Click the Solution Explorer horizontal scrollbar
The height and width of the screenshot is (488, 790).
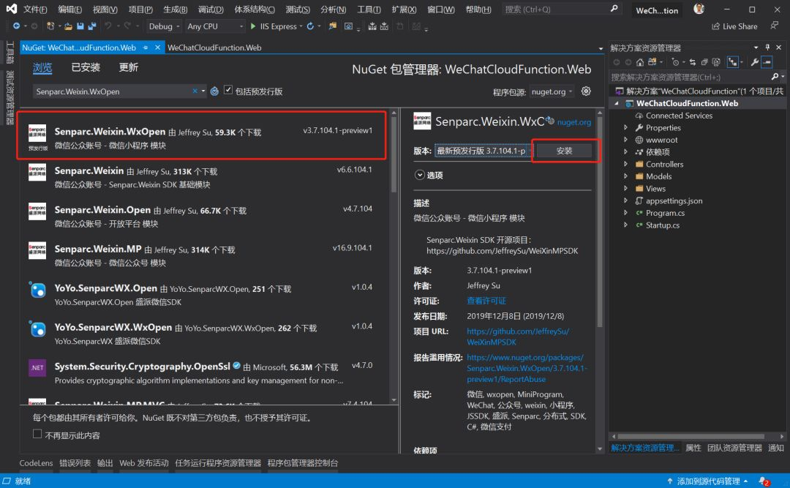click(691, 437)
